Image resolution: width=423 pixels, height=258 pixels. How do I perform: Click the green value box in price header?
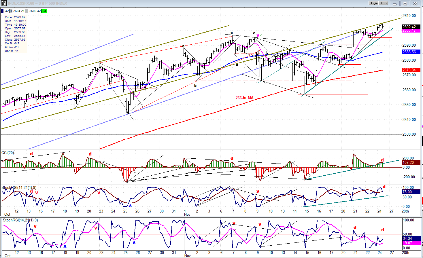44,11
